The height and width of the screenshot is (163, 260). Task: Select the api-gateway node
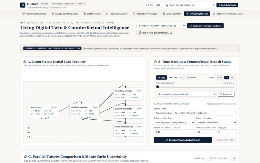44,110
